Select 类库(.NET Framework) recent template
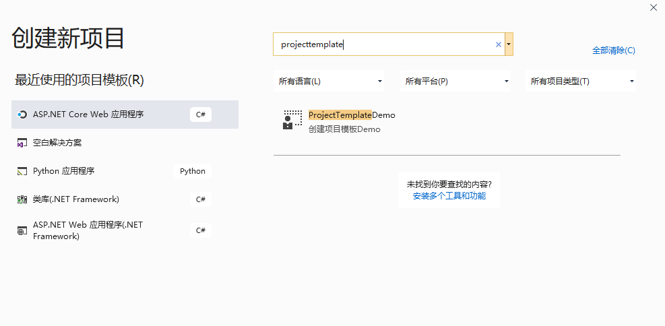Screen dimensions: 665x326 125,199
